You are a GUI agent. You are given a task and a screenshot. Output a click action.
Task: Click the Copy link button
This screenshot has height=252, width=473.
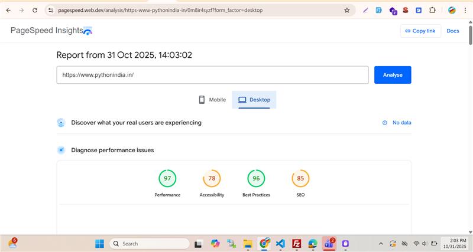(420, 31)
